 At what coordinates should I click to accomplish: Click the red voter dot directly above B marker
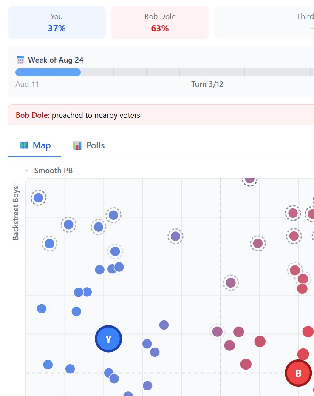tap(303, 354)
